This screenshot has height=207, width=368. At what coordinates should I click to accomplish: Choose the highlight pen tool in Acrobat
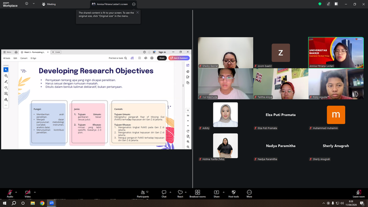(6, 82)
